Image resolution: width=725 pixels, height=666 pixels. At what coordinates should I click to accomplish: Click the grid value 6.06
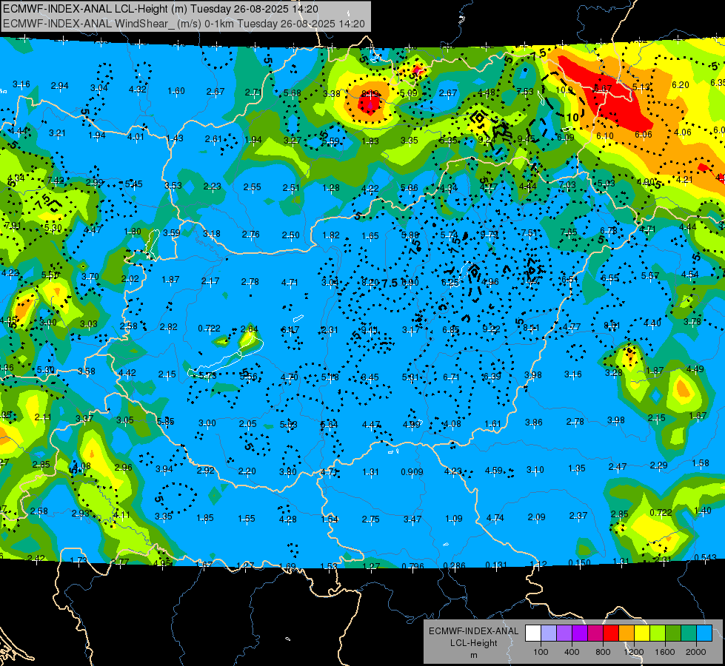[643, 135]
